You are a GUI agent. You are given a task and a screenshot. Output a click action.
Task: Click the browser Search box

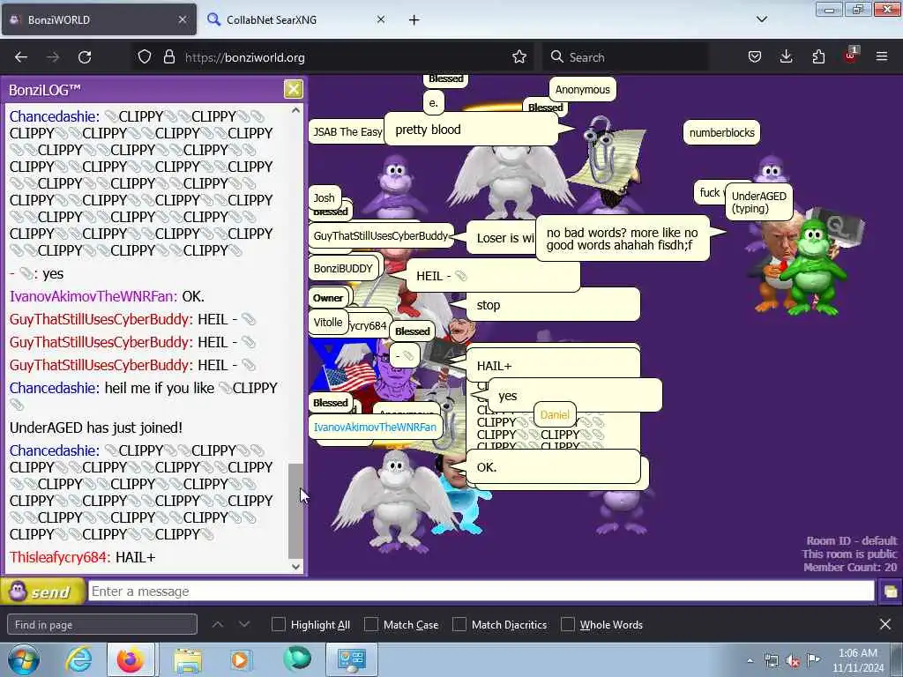click(x=625, y=57)
